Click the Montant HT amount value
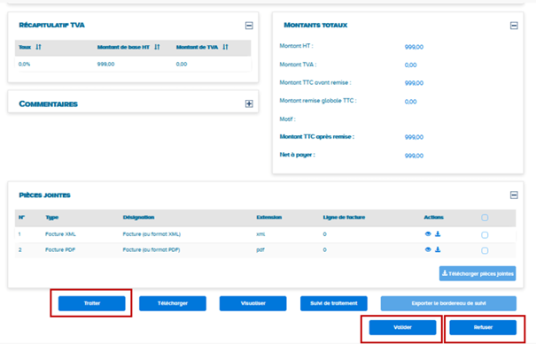536x344 pixels. click(x=414, y=47)
